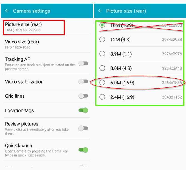
Task: Choose 12M (4:3) picture size
Action: point(102,40)
